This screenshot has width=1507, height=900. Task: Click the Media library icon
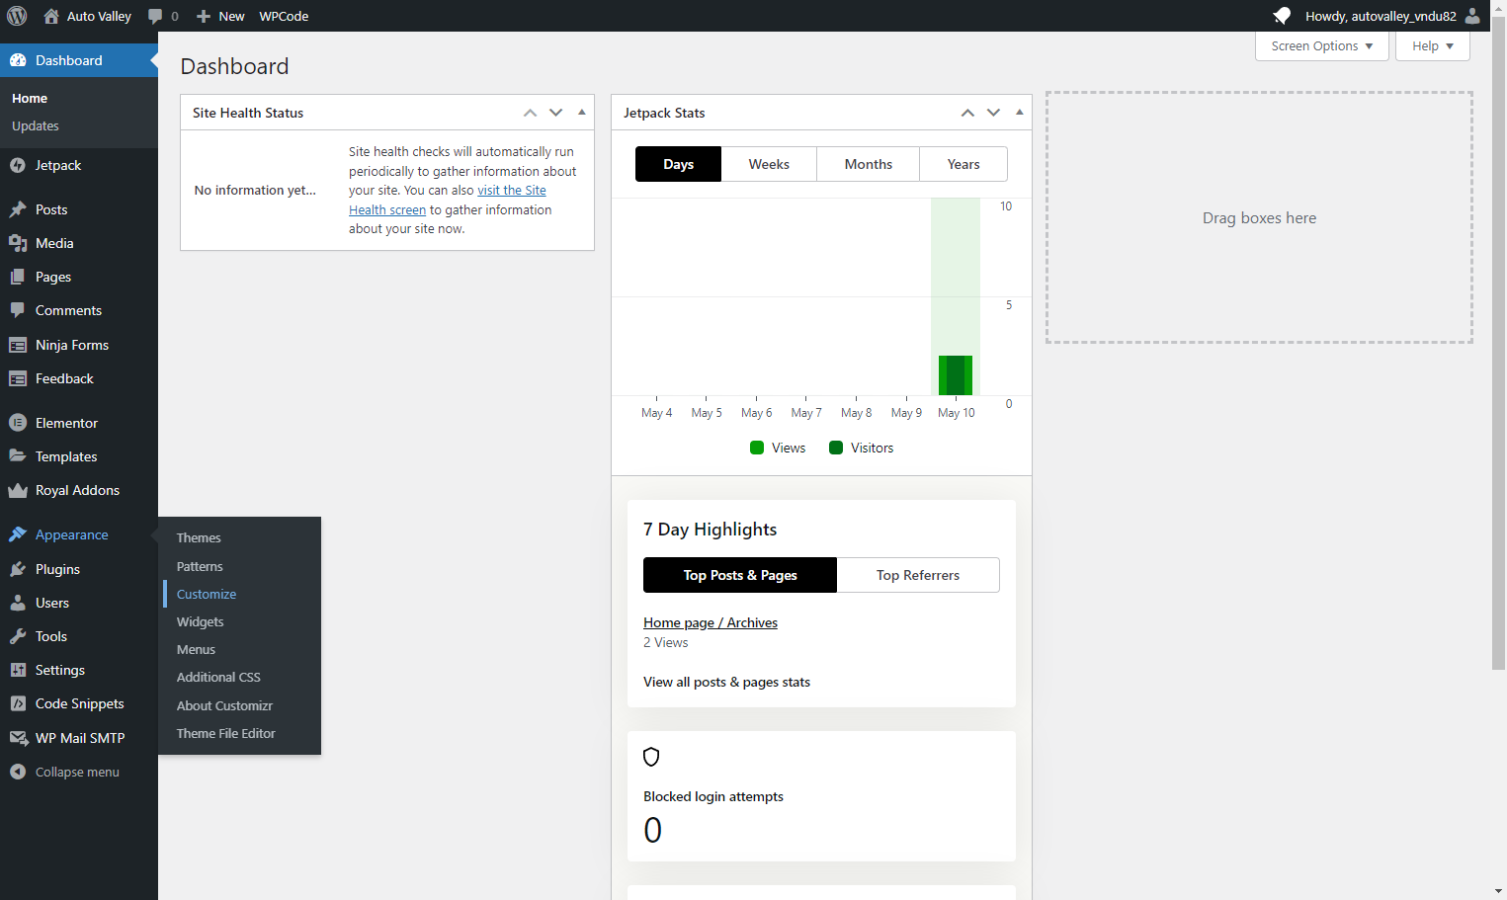[18, 243]
